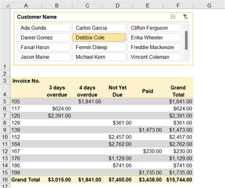The height and width of the screenshot is (188, 225).
Task: Pick Vincent Coleman in the slicer
Action: (x=154, y=57)
